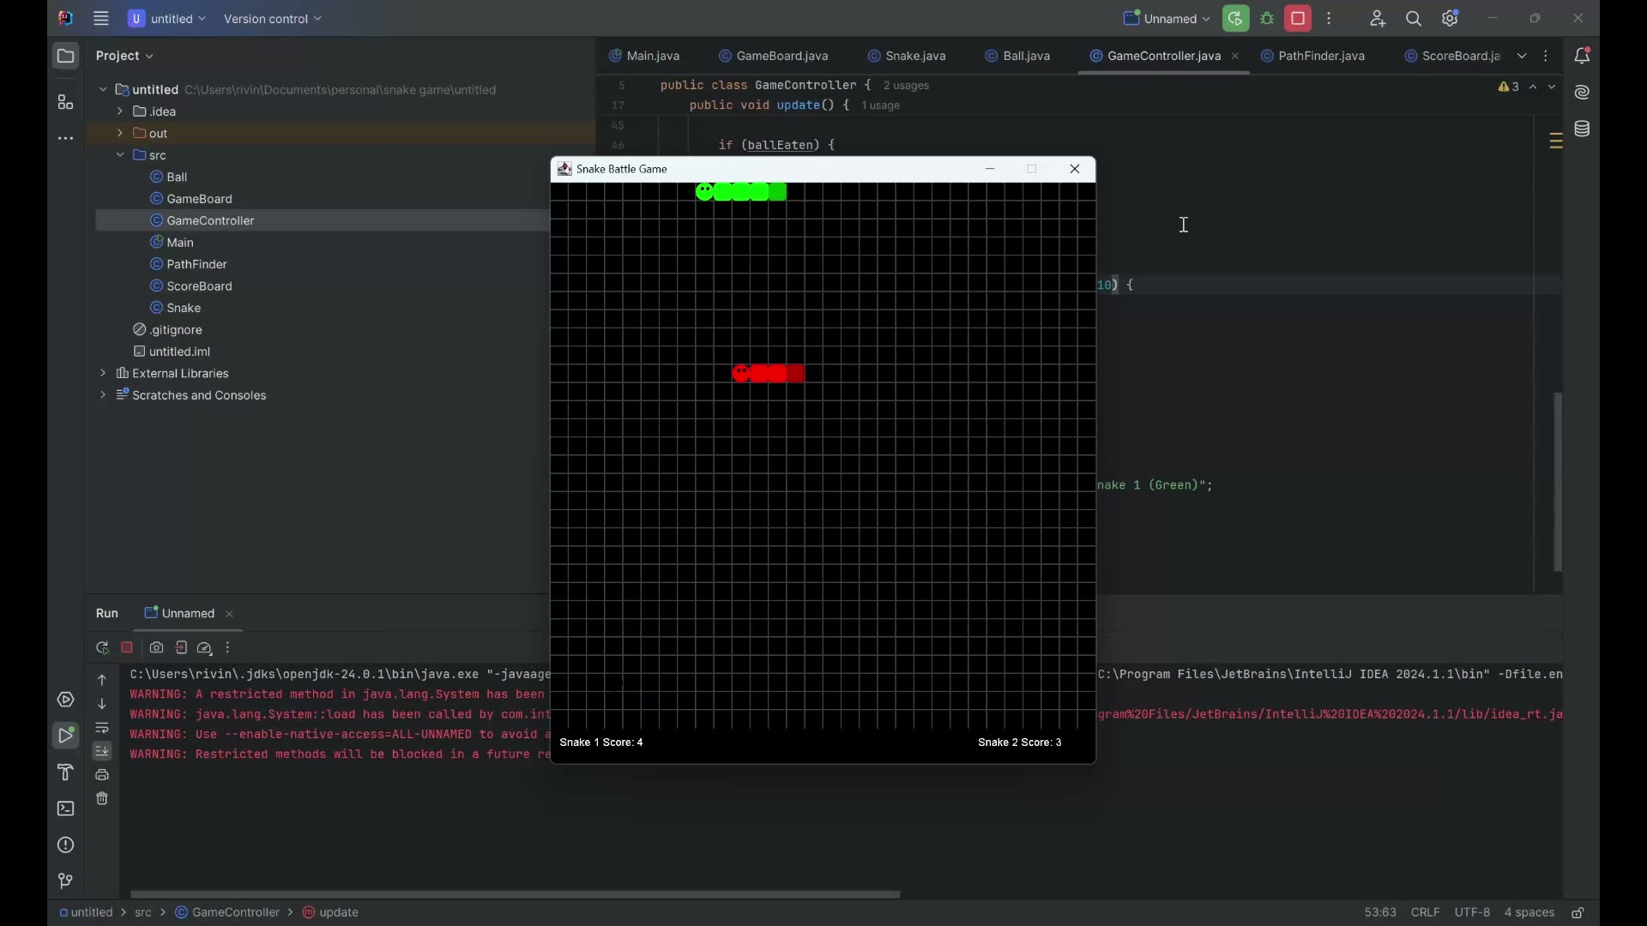Open the Database tool window
The width and height of the screenshot is (1647, 926).
point(1584,129)
